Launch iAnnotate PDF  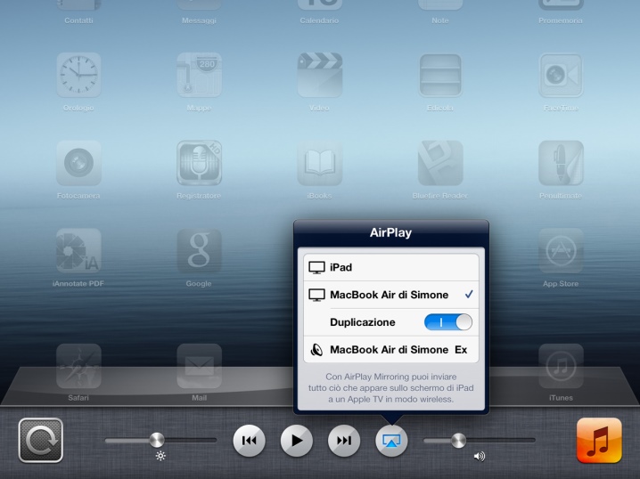pos(78,251)
